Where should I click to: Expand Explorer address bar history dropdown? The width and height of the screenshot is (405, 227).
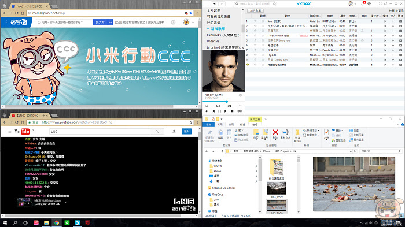(351, 151)
